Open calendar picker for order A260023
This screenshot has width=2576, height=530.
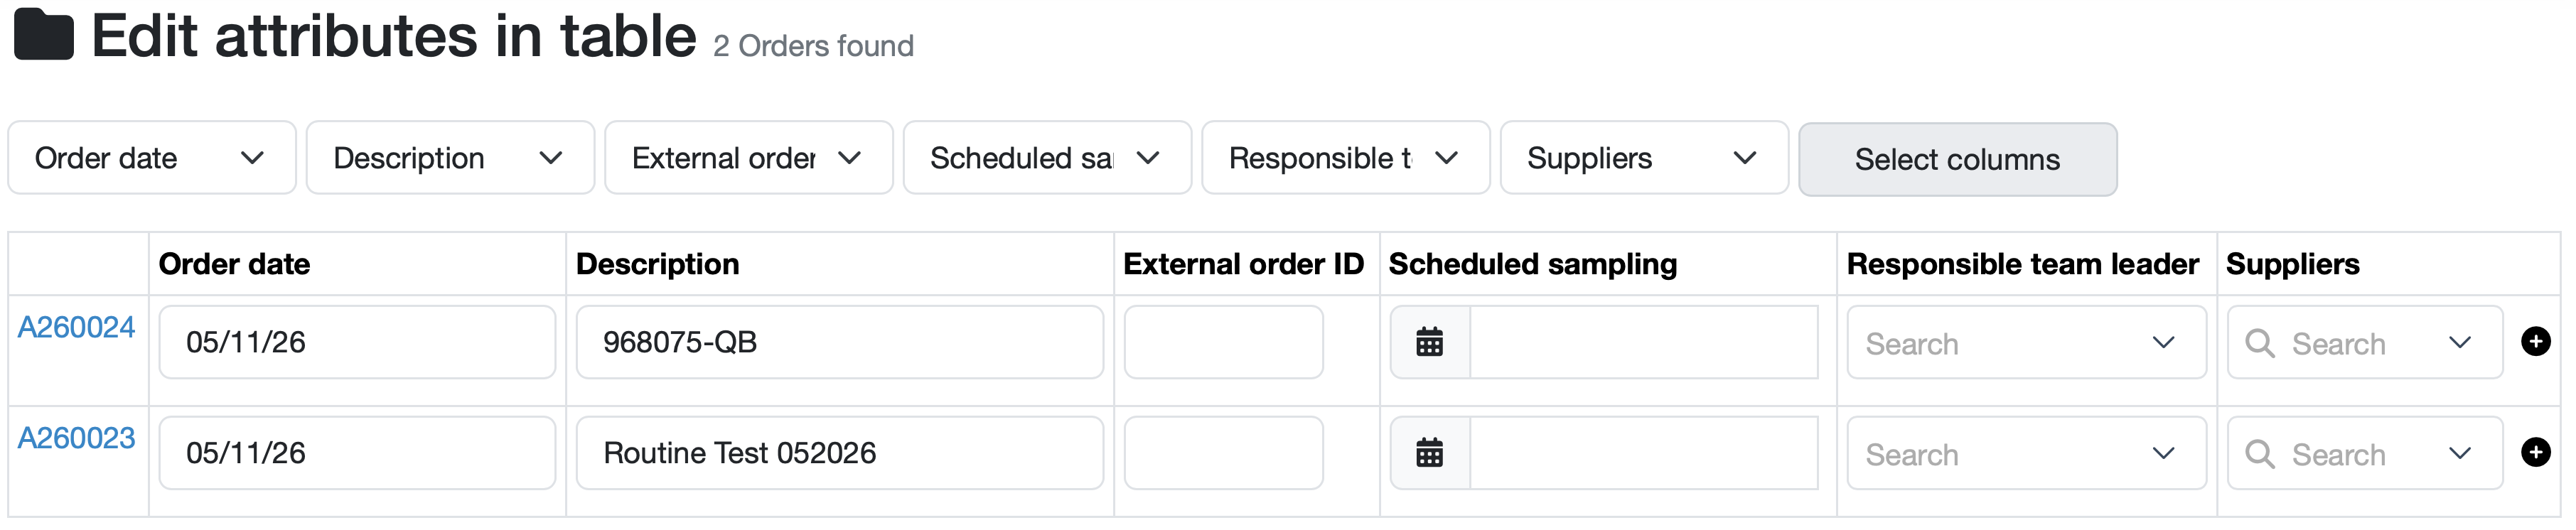[x=1430, y=453]
